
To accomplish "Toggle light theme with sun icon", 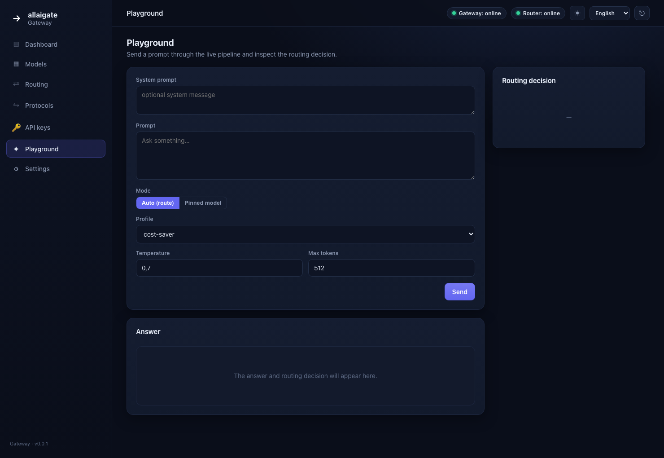I will tap(577, 13).
